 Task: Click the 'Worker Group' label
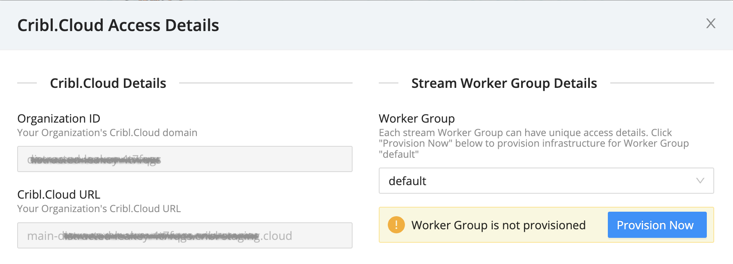pos(417,119)
